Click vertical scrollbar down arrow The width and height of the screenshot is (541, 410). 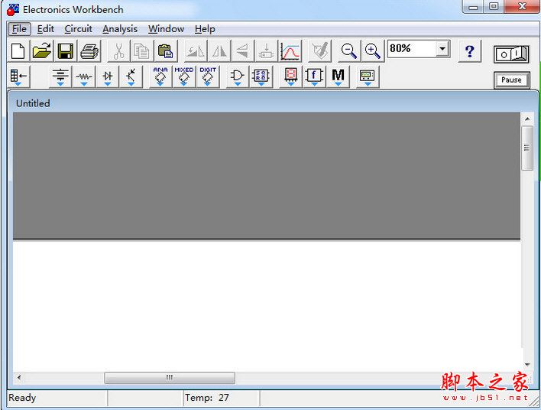click(527, 364)
